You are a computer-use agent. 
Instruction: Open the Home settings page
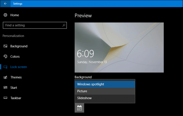[15, 15]
